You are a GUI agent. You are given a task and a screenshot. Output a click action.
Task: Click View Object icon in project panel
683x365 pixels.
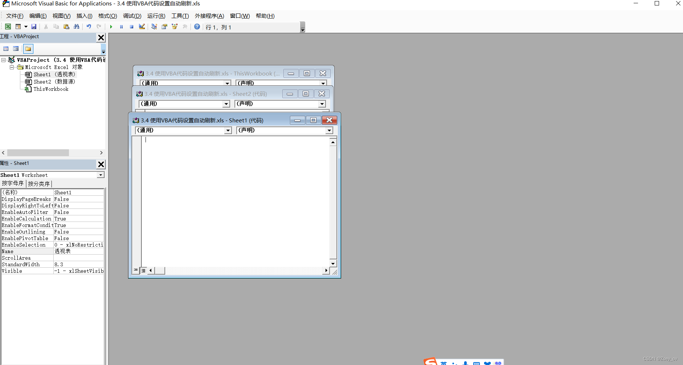[x=16, y=49]
